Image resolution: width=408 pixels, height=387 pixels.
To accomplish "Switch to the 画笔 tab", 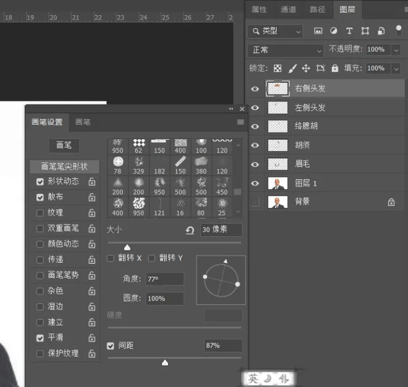I will [x=82, y=122].
